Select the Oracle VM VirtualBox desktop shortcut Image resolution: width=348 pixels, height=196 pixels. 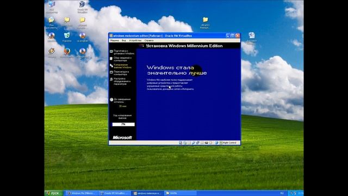[x=82, y=7]
